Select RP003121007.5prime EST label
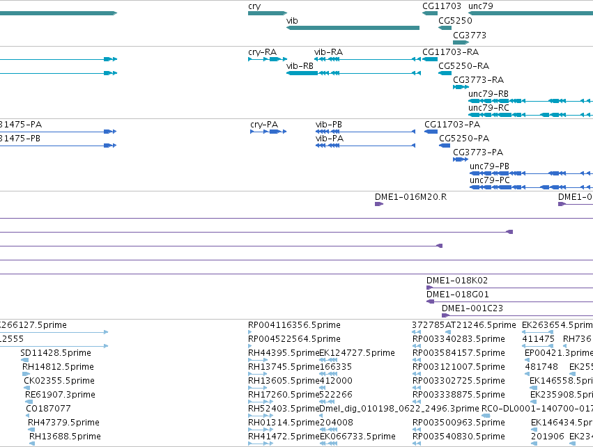This screenshot has width=593, height=447. [459, 367]
